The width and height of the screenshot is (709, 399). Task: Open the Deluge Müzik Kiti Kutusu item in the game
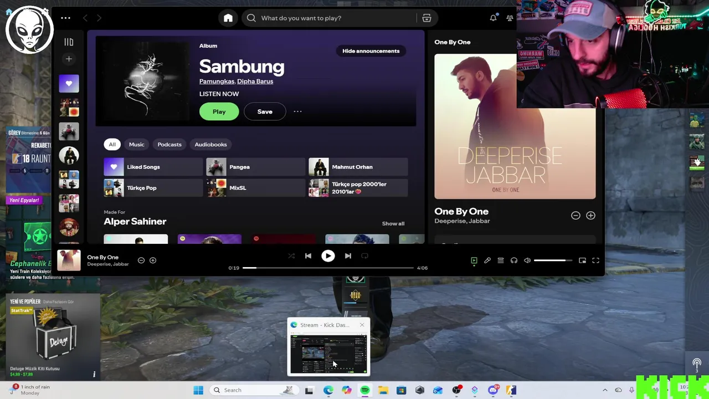click(x=54, y=337)
